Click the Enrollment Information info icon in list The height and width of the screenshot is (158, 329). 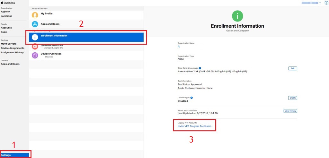(35, 37)
